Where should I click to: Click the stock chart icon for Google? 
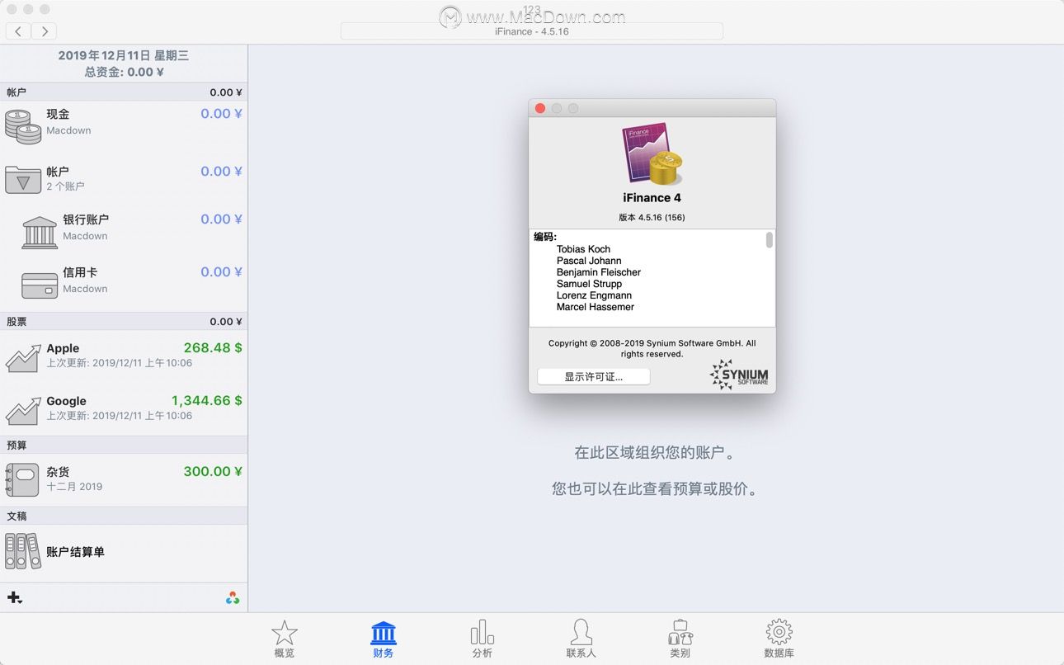[23, 411]
